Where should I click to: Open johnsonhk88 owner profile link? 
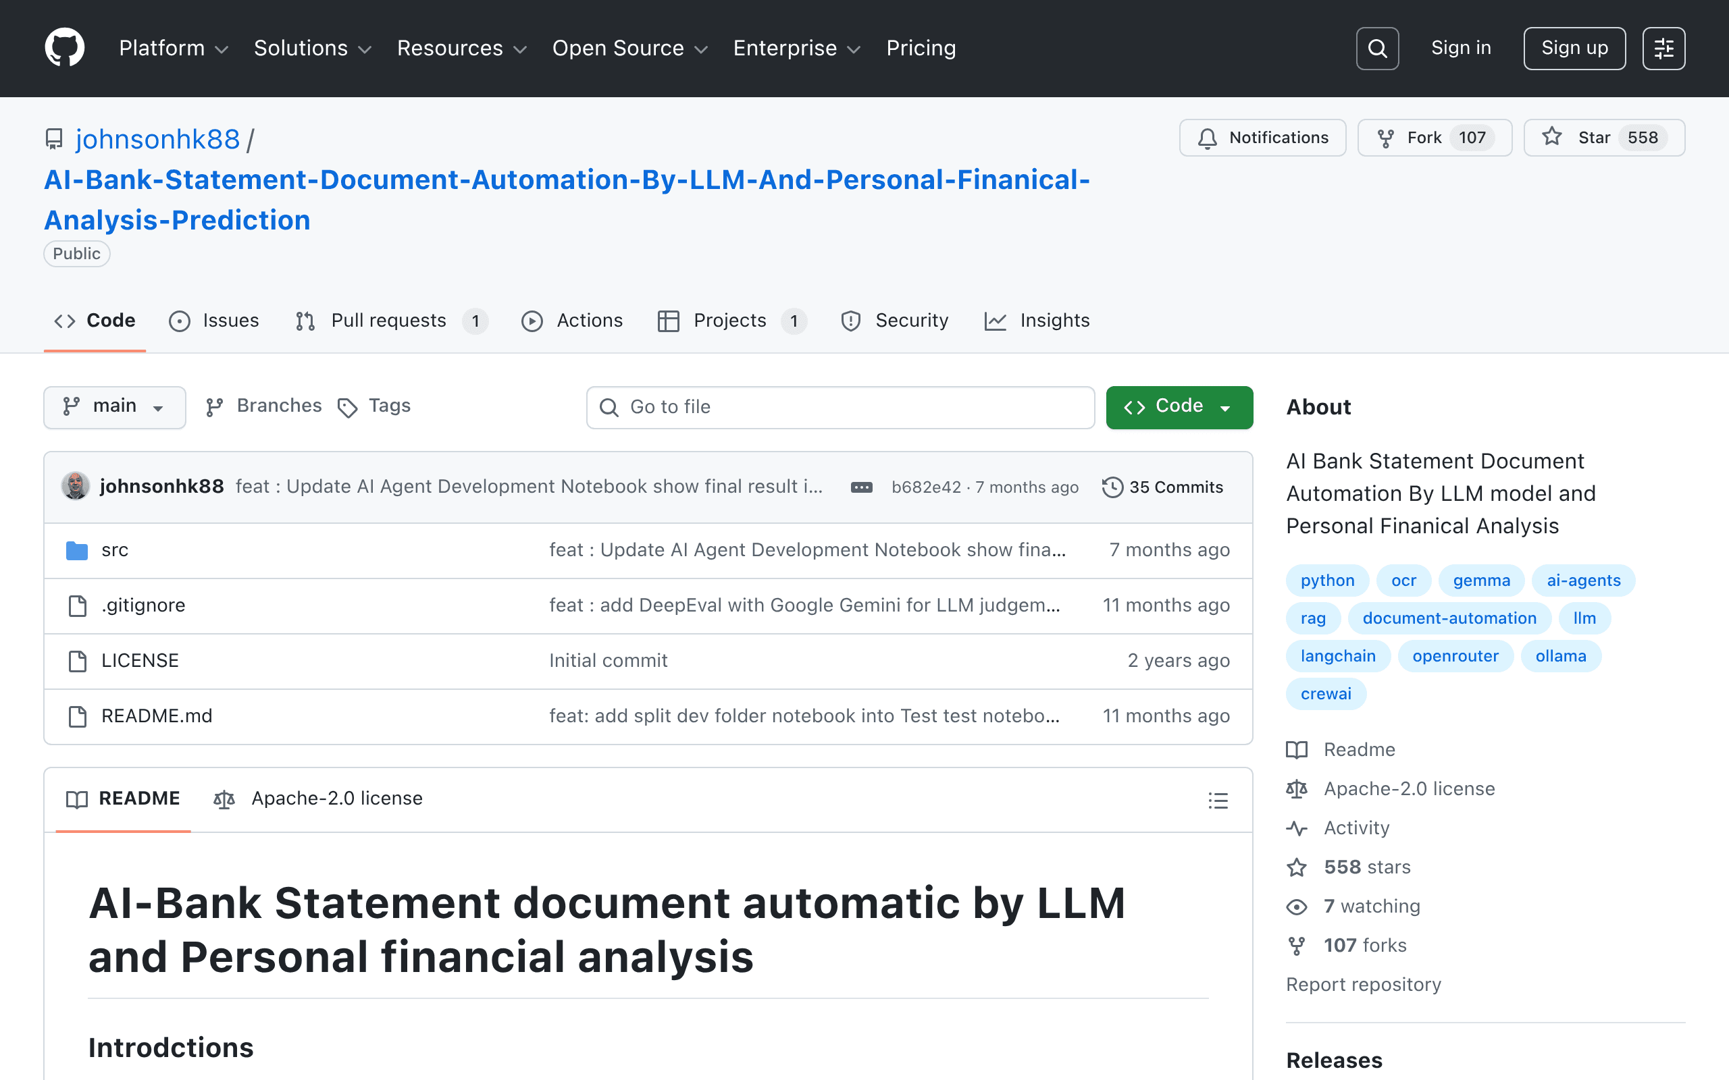point(158,139)
